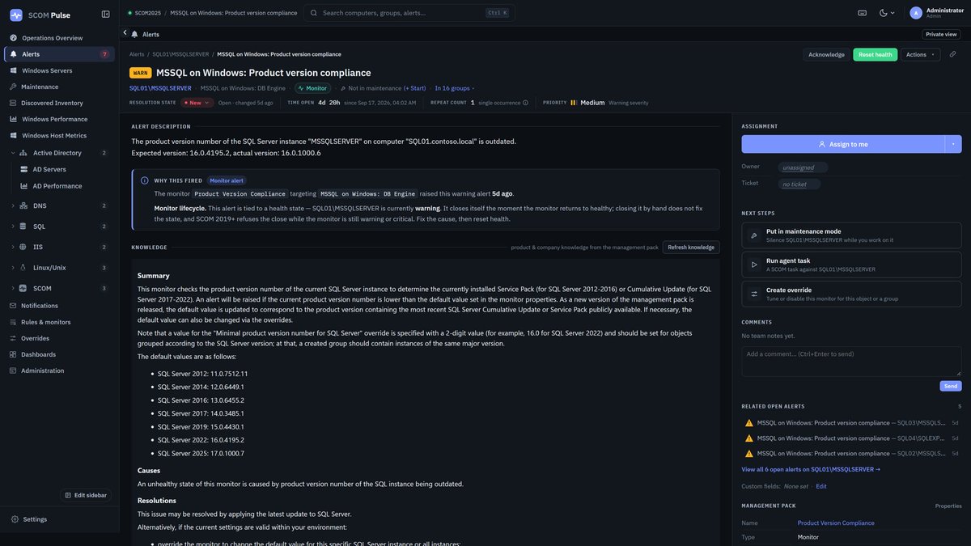Click the search computers, groups, alerts field
This screenshot has width=971, height=546.
409,13
